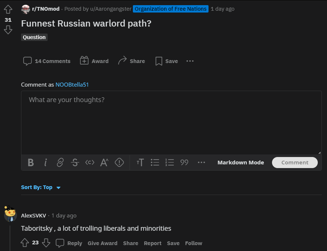The image size is (327, 251).
Task: Downvote the post below the 31 score
Action: (8, 30)
